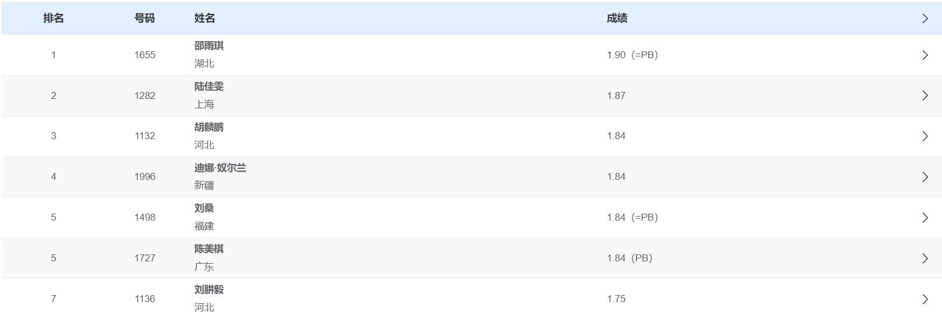Click bib number 1136
The image size is (942, 319).
(145, 299)
